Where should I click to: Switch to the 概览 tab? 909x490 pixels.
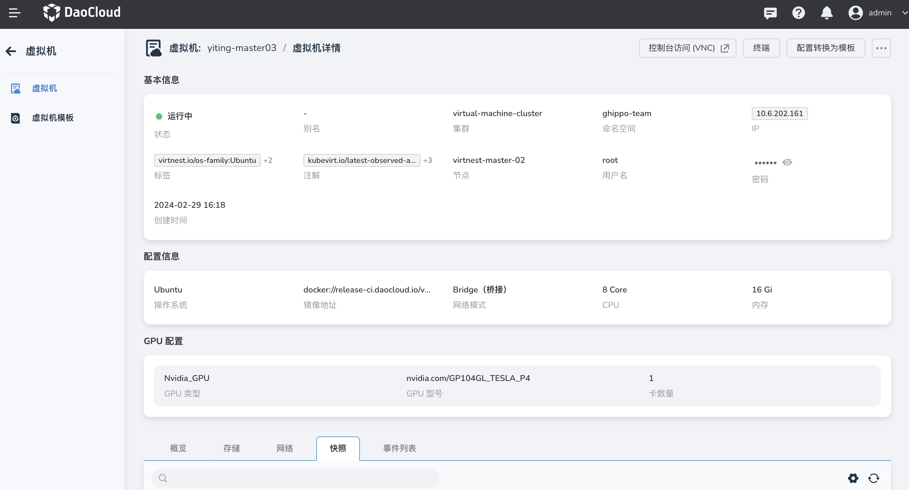[178, 448]
